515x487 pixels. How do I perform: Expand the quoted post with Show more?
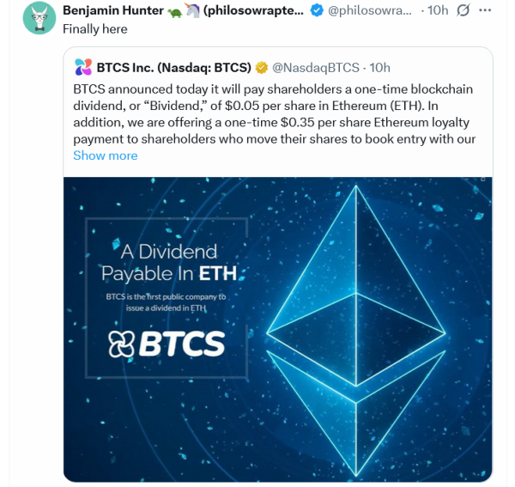coord(105,155)
